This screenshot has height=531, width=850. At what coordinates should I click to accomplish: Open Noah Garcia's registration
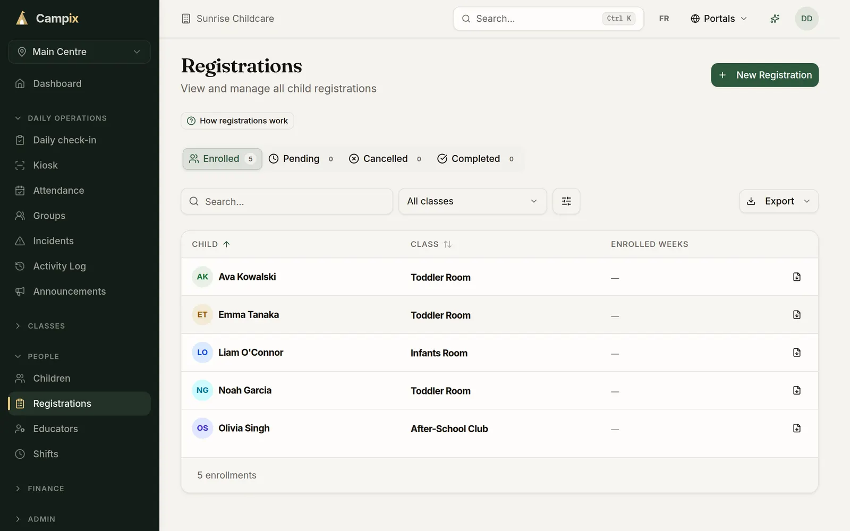click(x=245, y=390)
